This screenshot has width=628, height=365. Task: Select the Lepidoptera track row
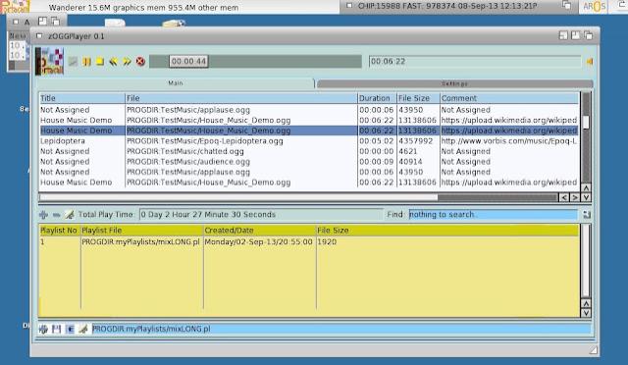pyautogui.click(x=308, y=141)
